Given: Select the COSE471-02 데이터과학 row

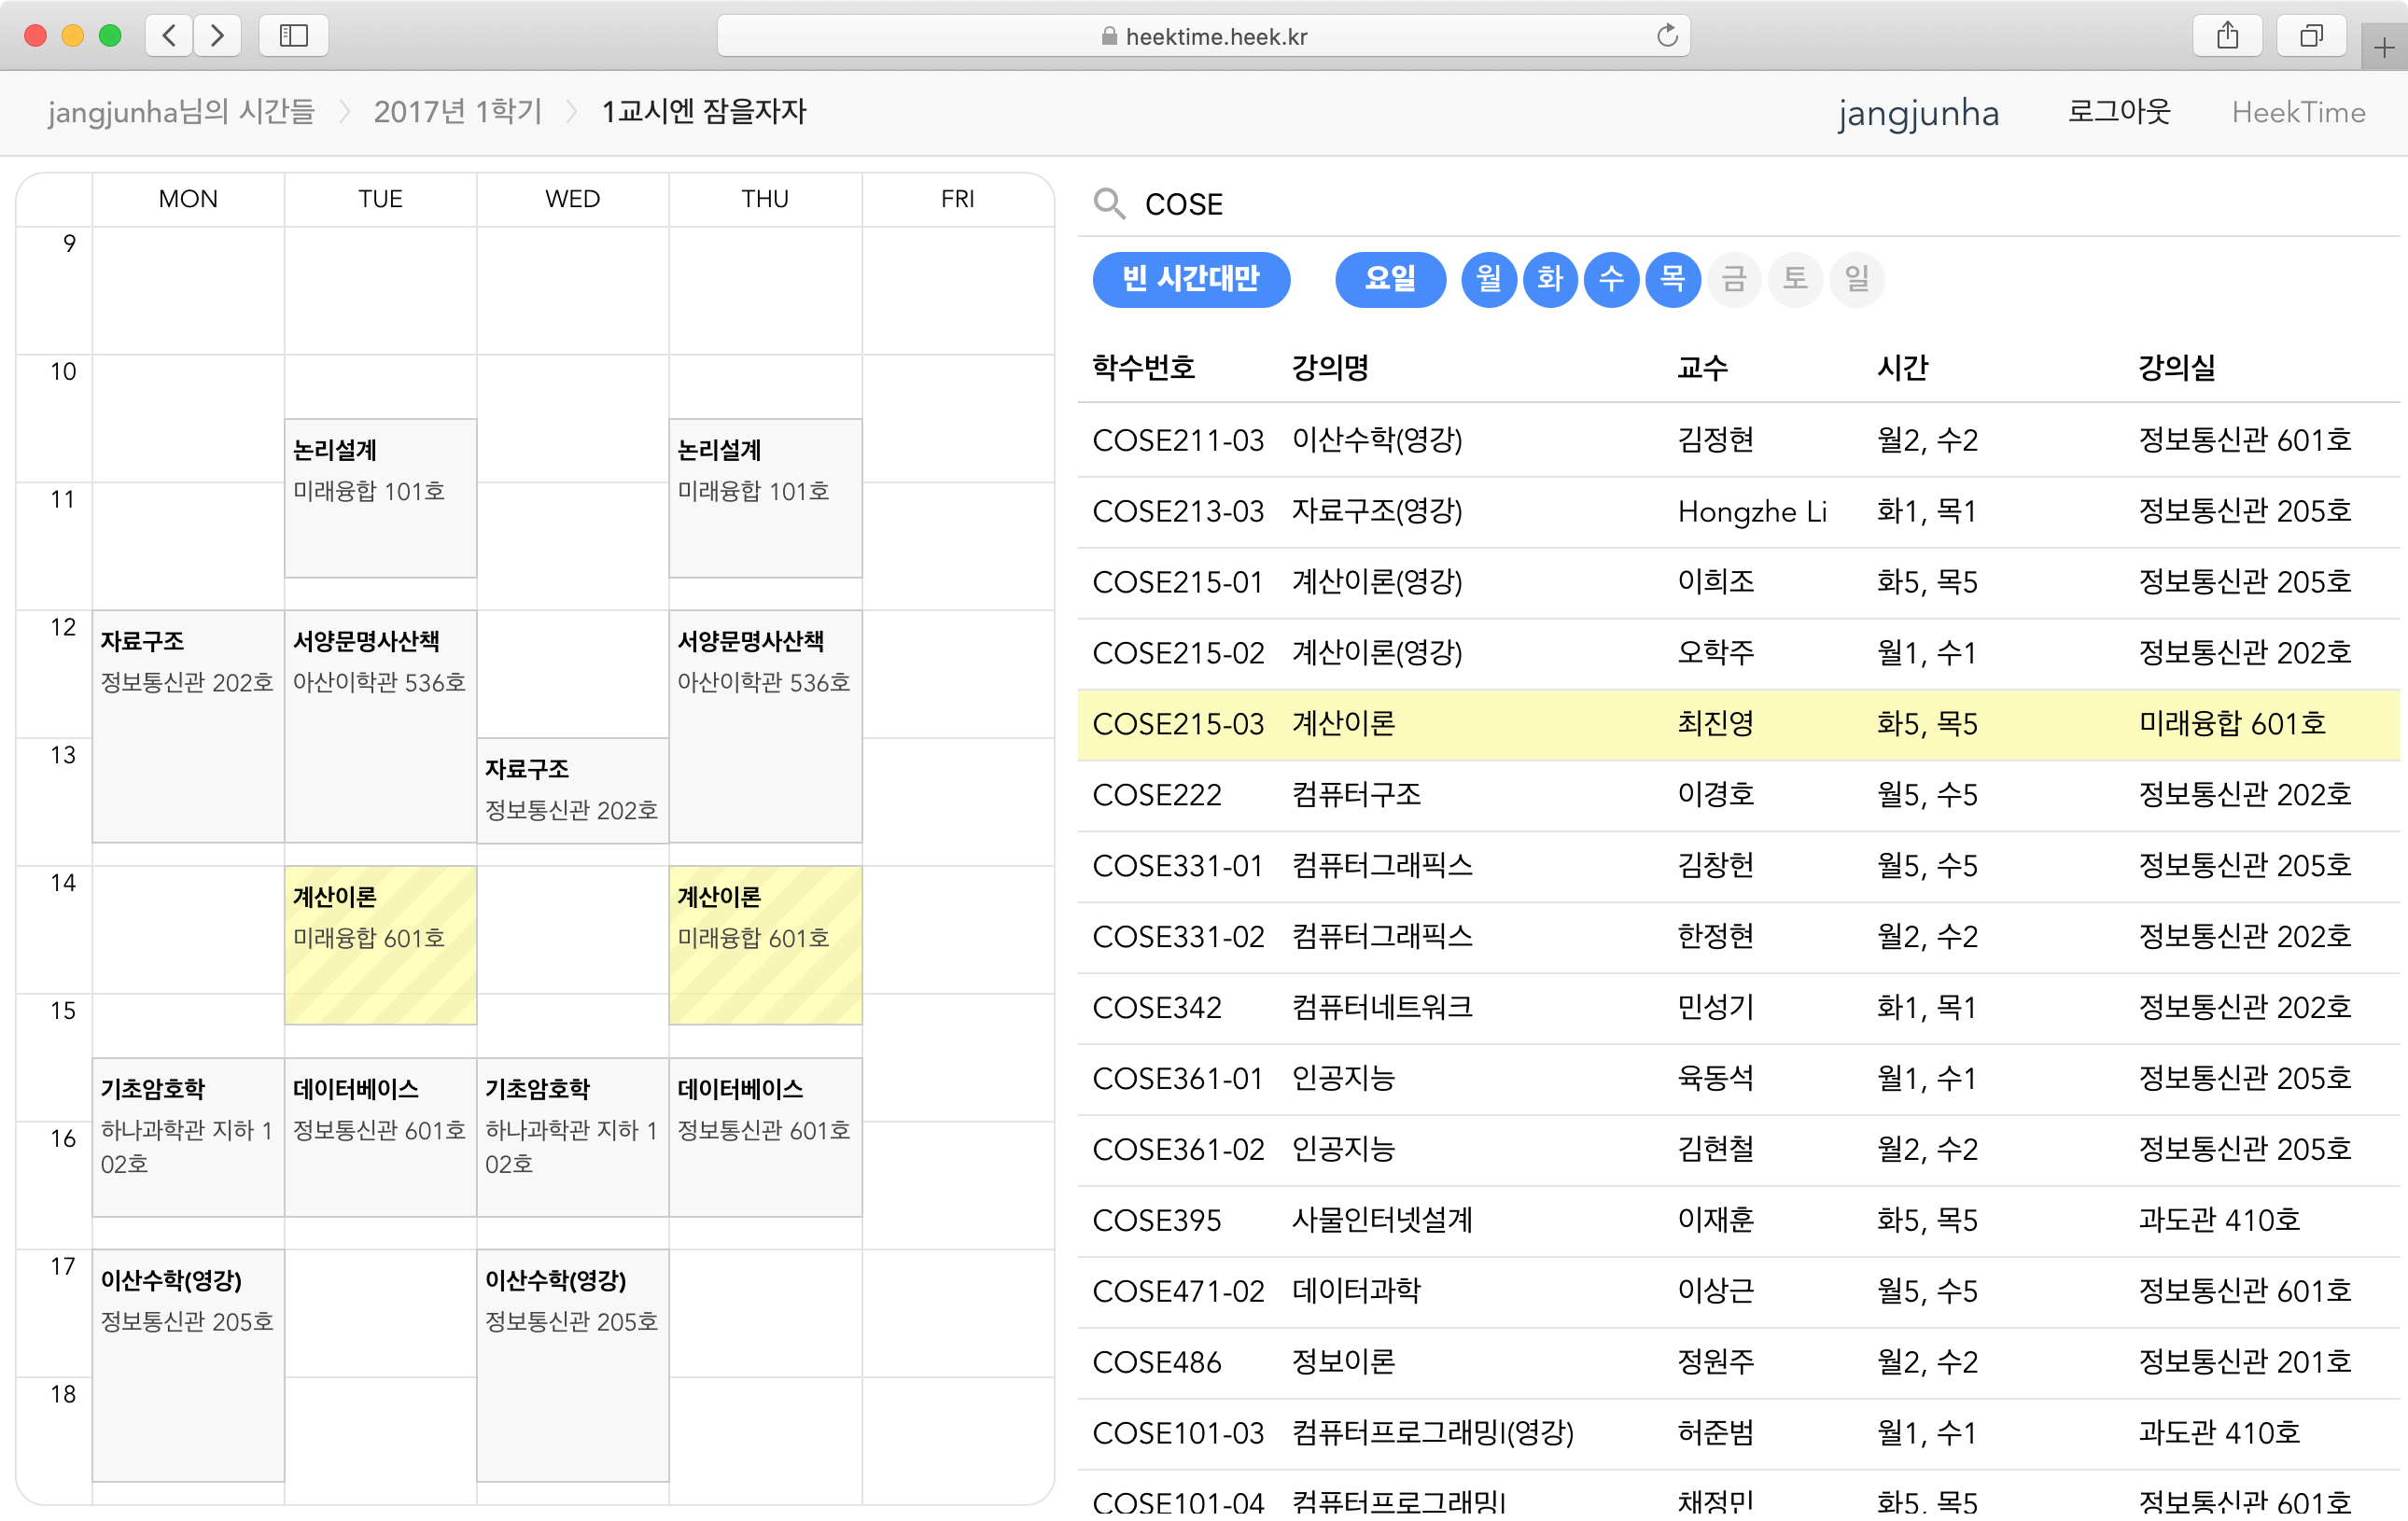Looking at the screenshot, I should point(1738,1292).
